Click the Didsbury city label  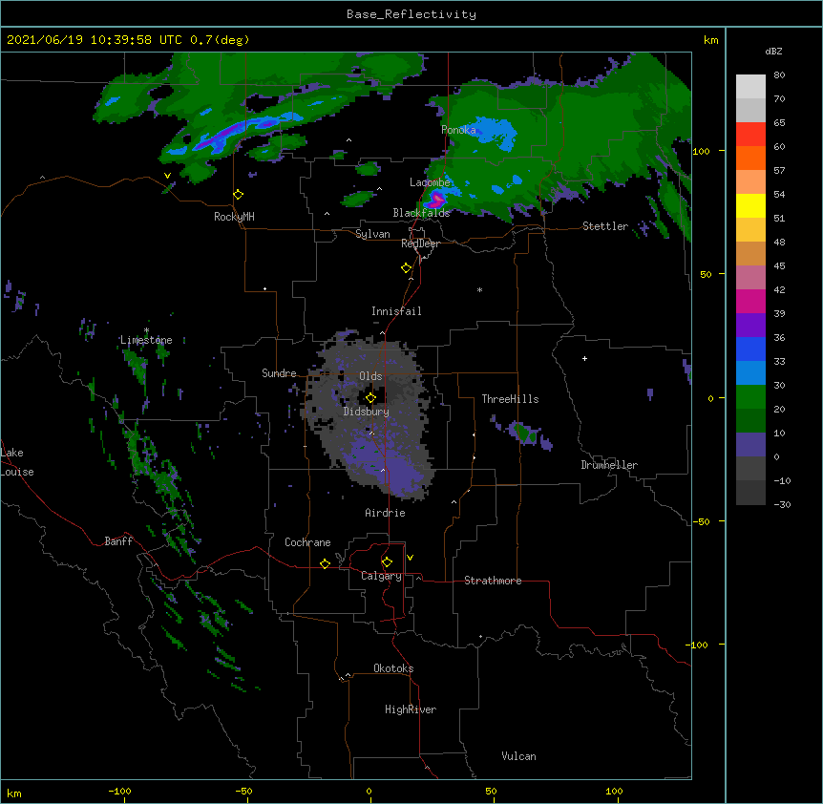tap(366, 412)
